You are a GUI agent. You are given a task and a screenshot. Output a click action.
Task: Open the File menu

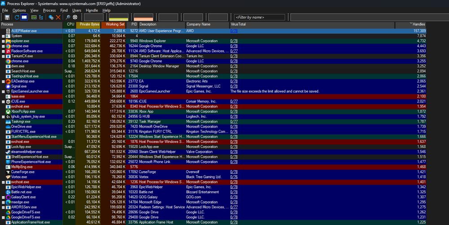[5, 10]
